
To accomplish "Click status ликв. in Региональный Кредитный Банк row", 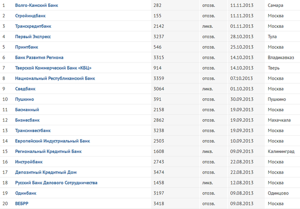I will [x=208, y=151].
